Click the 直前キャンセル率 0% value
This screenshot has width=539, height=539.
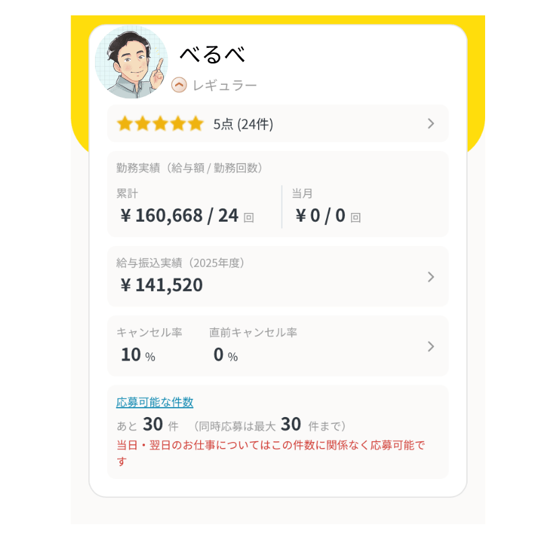(226, 354)
